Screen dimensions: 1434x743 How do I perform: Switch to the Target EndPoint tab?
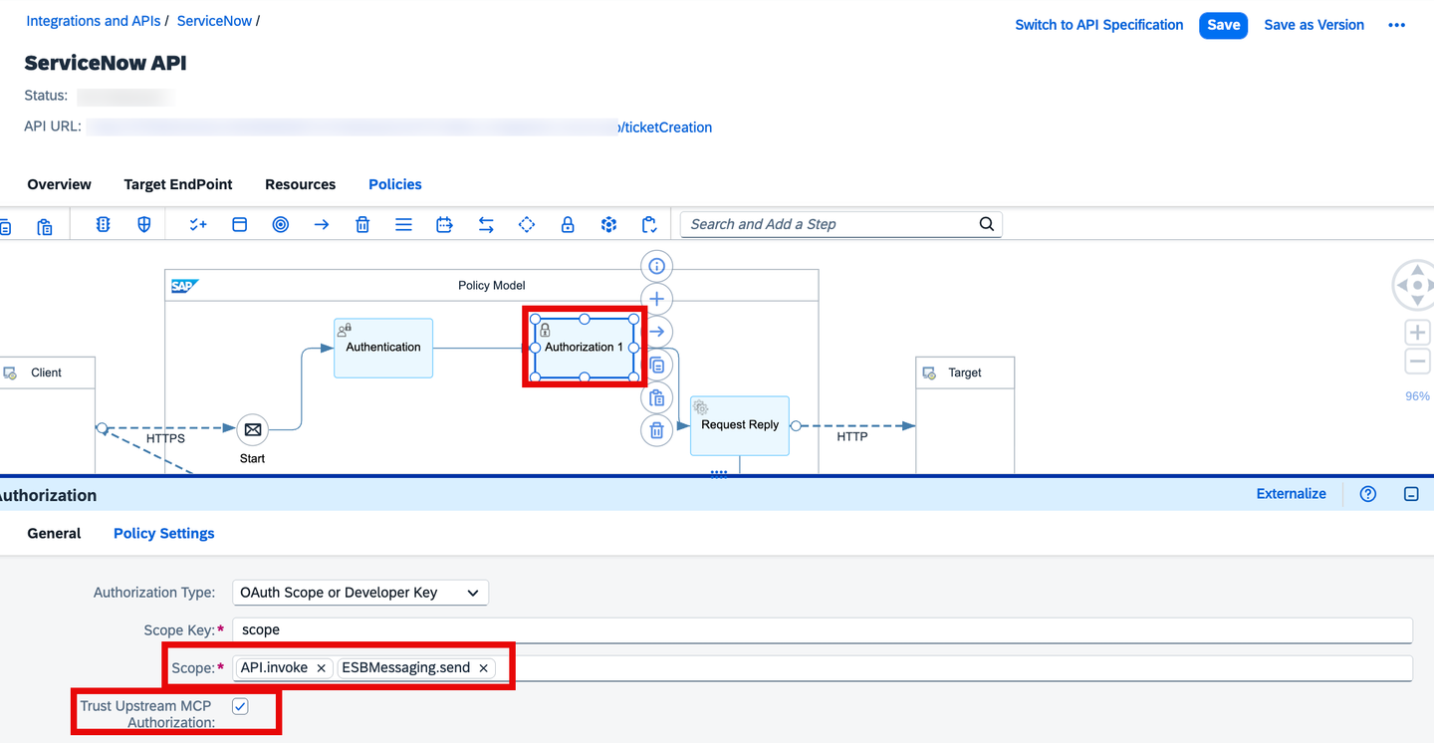pyautogui.click(x=178, y=184)
